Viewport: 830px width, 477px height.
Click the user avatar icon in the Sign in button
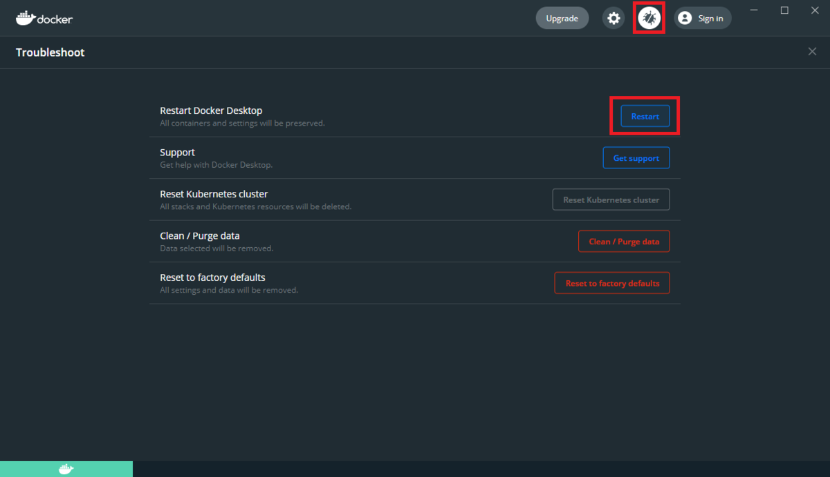click(x=685, y=19)
